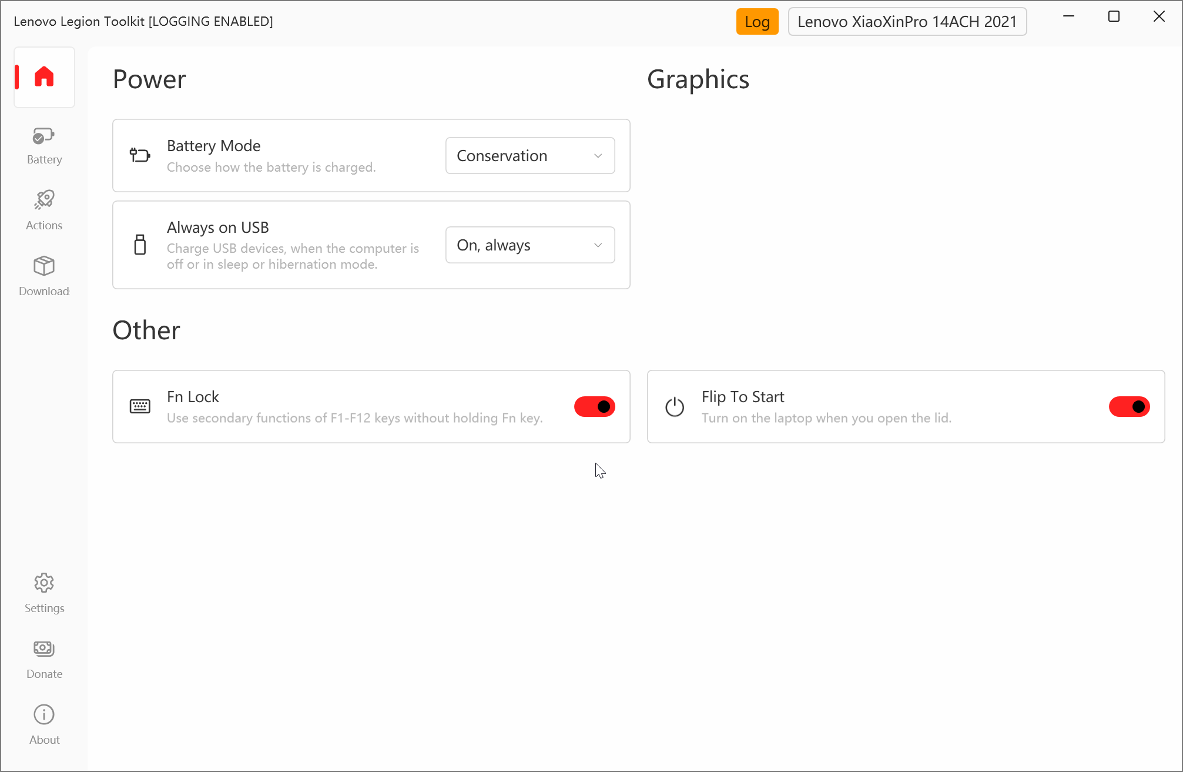Viewport: 1183px width, 772px height.
Task: Expand the Battery Mode Conservation dropdown
Action: click(530, 156)
